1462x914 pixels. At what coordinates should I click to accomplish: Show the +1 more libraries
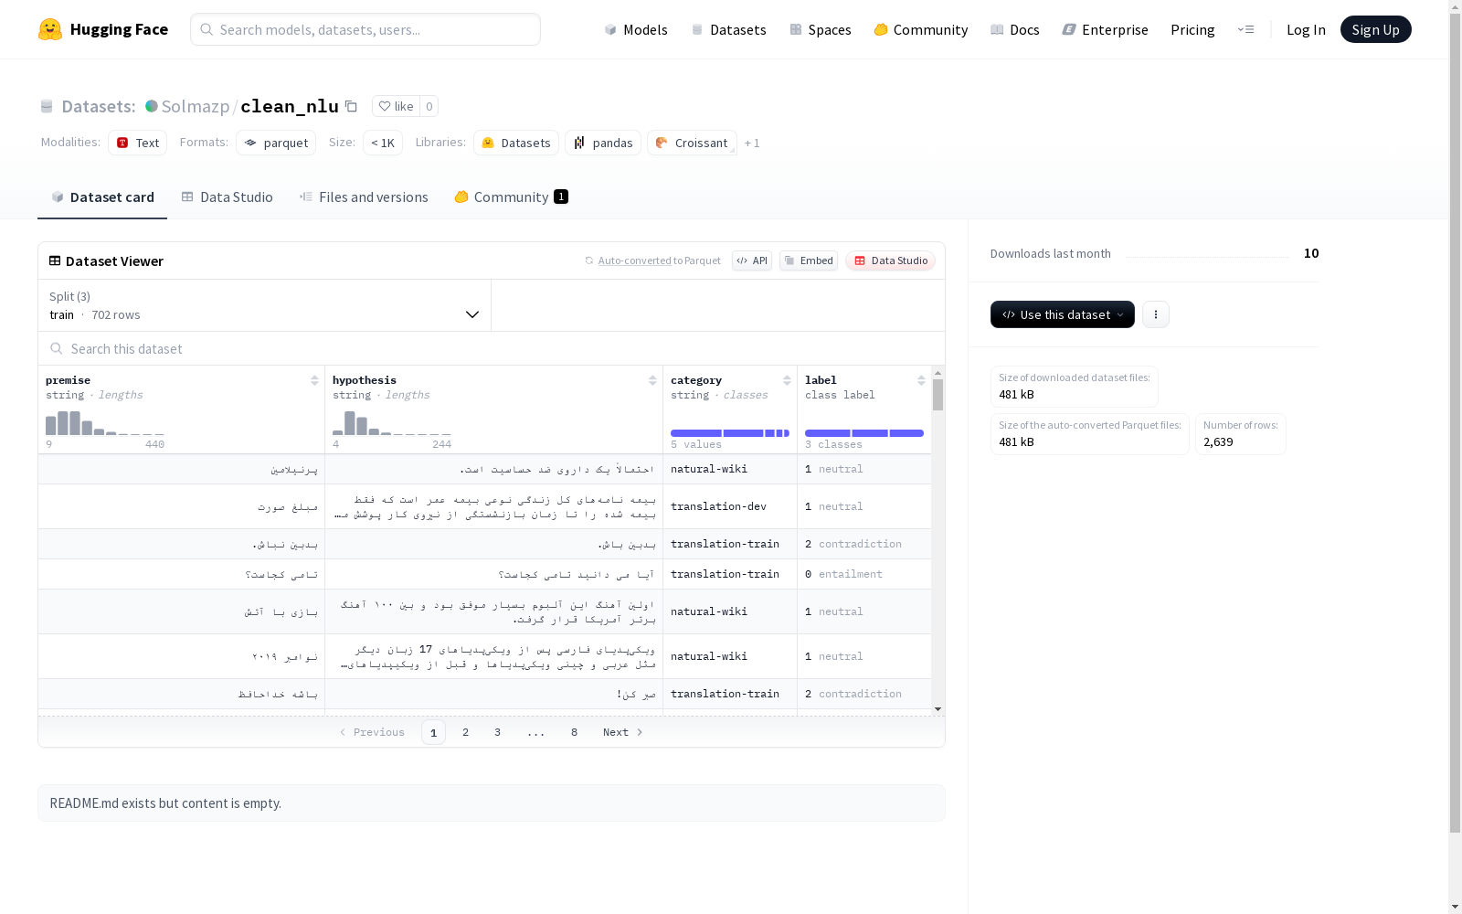coord(752,143)
